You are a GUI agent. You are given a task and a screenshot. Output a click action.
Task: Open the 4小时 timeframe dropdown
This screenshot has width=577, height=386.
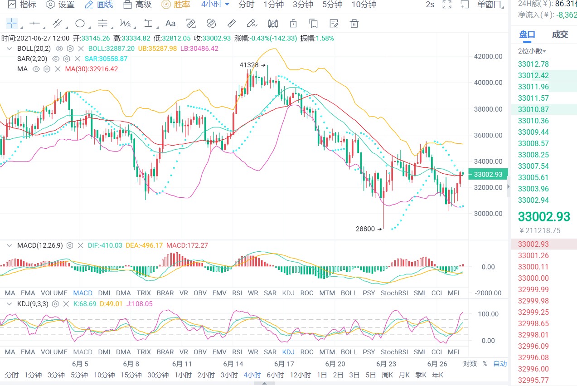pyautogui.click(x=215, y=5)
